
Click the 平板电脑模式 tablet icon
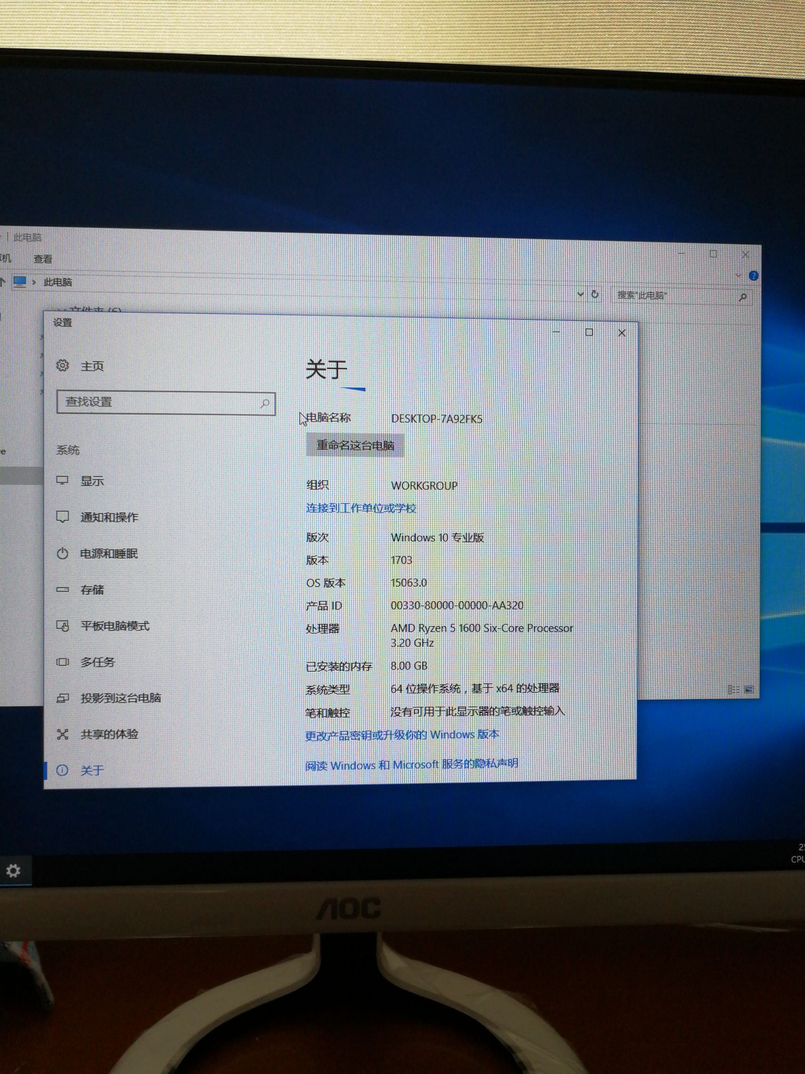[x=63, y=626]
